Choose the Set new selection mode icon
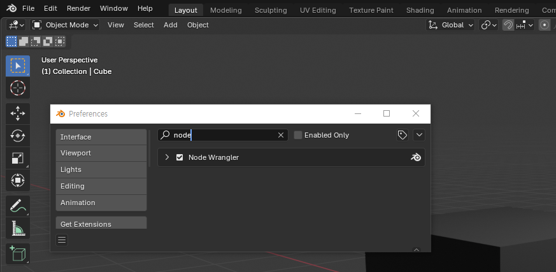This screenshot has height=272, width=556. click(x=11, y=41)
